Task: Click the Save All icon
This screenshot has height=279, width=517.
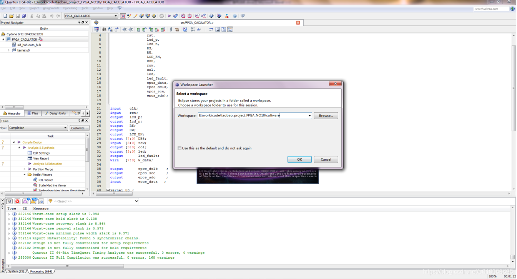Action: tap(23, 16)
